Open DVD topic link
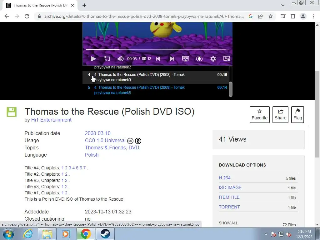The image size is (320, 240). (134, 147)
